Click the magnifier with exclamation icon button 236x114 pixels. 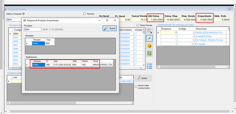(x=149, y=31)
